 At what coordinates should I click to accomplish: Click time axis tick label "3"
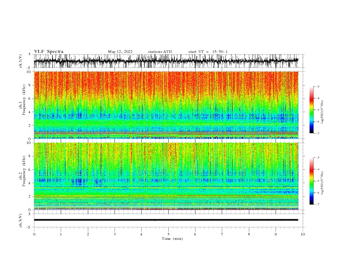(115, 234)
